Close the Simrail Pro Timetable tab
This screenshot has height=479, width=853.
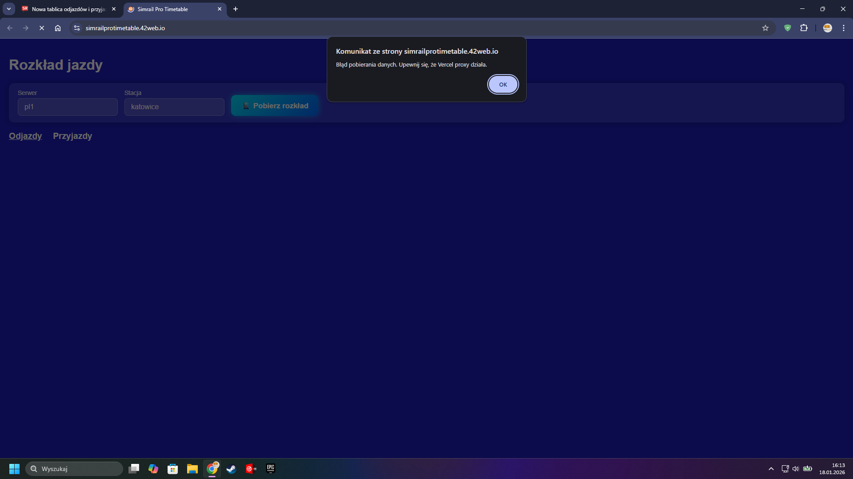point(220,9)
